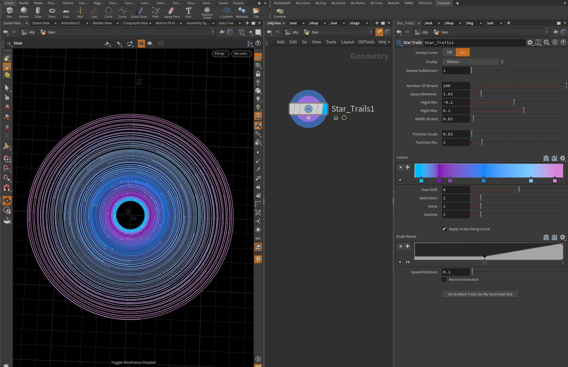Click the Add menu in the network editor
Image resolution: width=568 pixels, height=367 pixels.
pos(280,42)
